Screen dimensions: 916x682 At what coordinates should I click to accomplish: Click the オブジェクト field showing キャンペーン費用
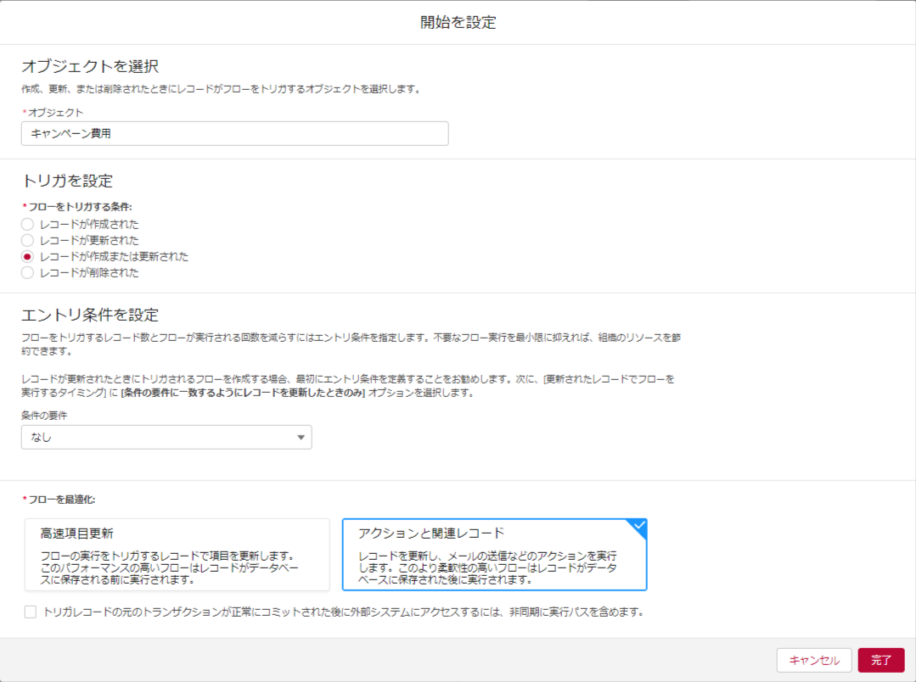coord(234,133)
